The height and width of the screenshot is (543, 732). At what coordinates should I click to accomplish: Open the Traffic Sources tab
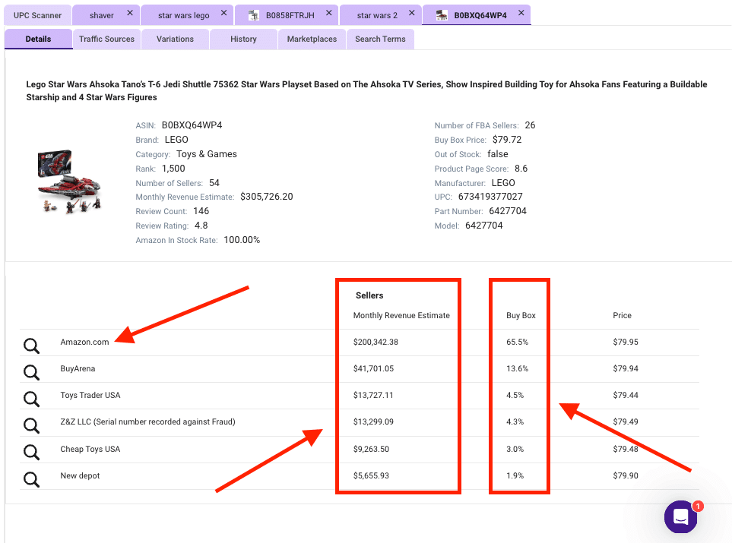tap(106, 39)
